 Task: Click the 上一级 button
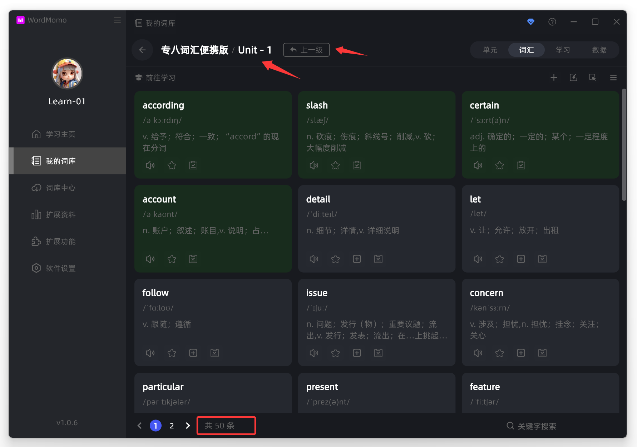tap(306, 50)
